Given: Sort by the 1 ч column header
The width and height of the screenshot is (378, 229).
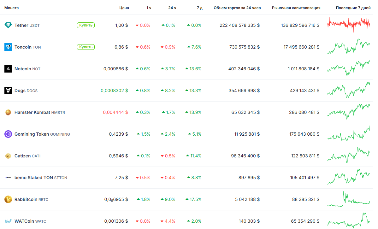Looking at the screenshot, I should [149, 8].
